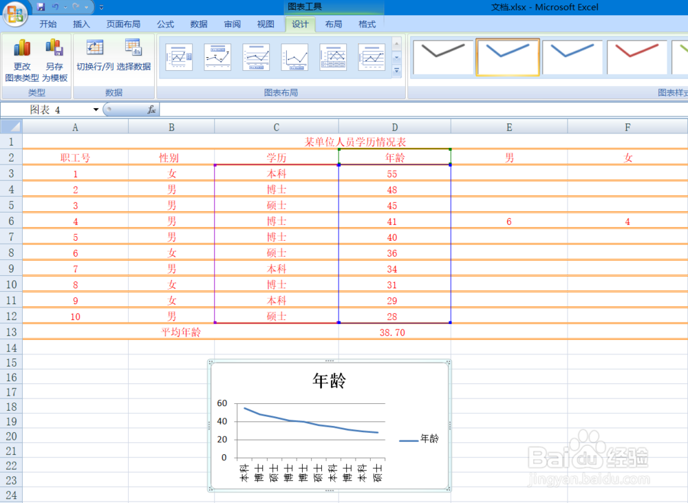Select row 13 header
688x503 pixels.
pos(12,332)
